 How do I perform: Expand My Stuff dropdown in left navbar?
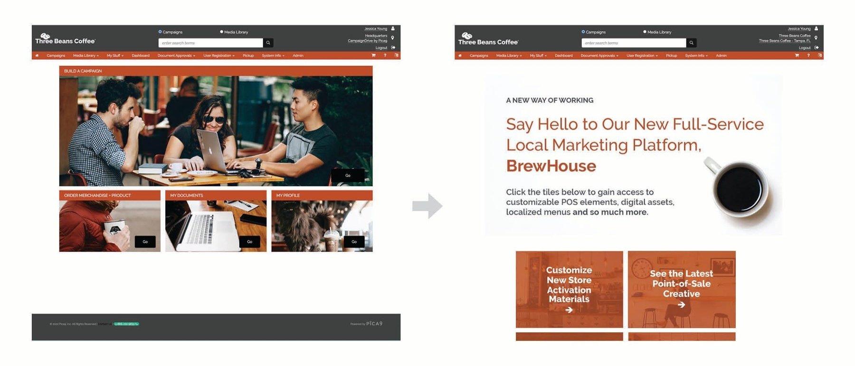tap(115, 56)
